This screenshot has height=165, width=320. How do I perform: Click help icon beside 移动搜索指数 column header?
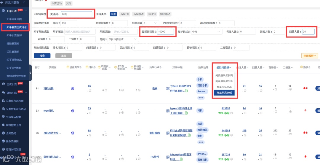point(132,67)
